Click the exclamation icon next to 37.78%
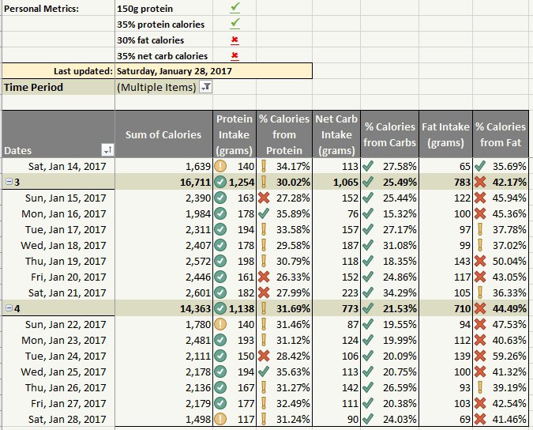Screen dimensions: 533x430 480,229
